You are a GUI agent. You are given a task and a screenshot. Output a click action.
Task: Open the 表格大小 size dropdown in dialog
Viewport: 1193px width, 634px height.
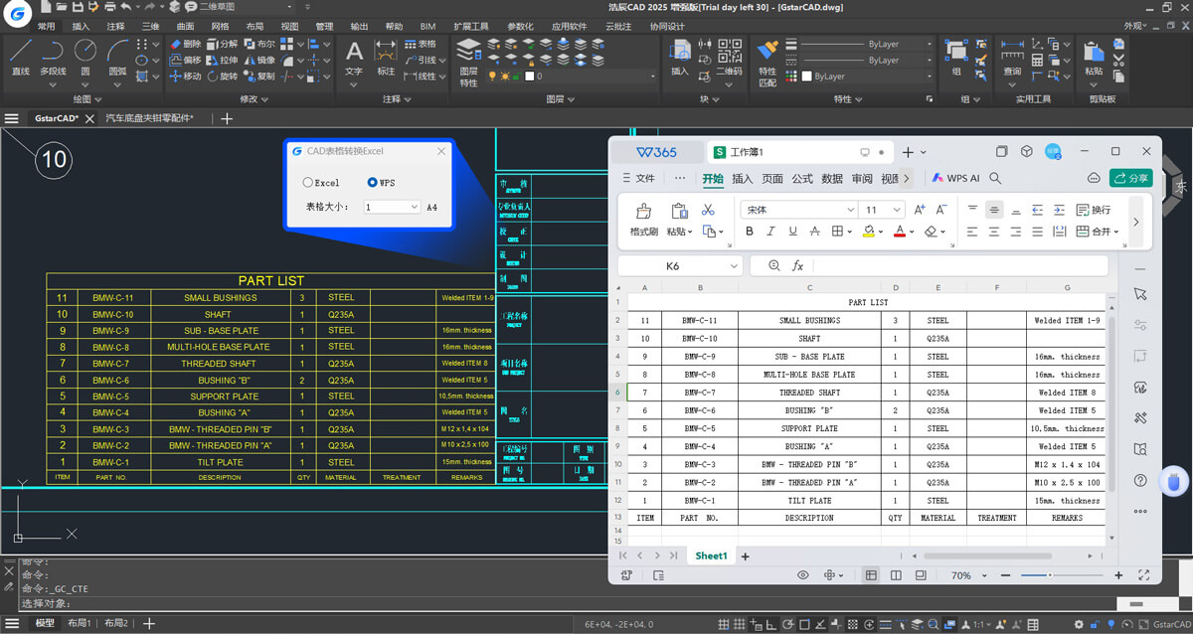click(x=414, y=207)
